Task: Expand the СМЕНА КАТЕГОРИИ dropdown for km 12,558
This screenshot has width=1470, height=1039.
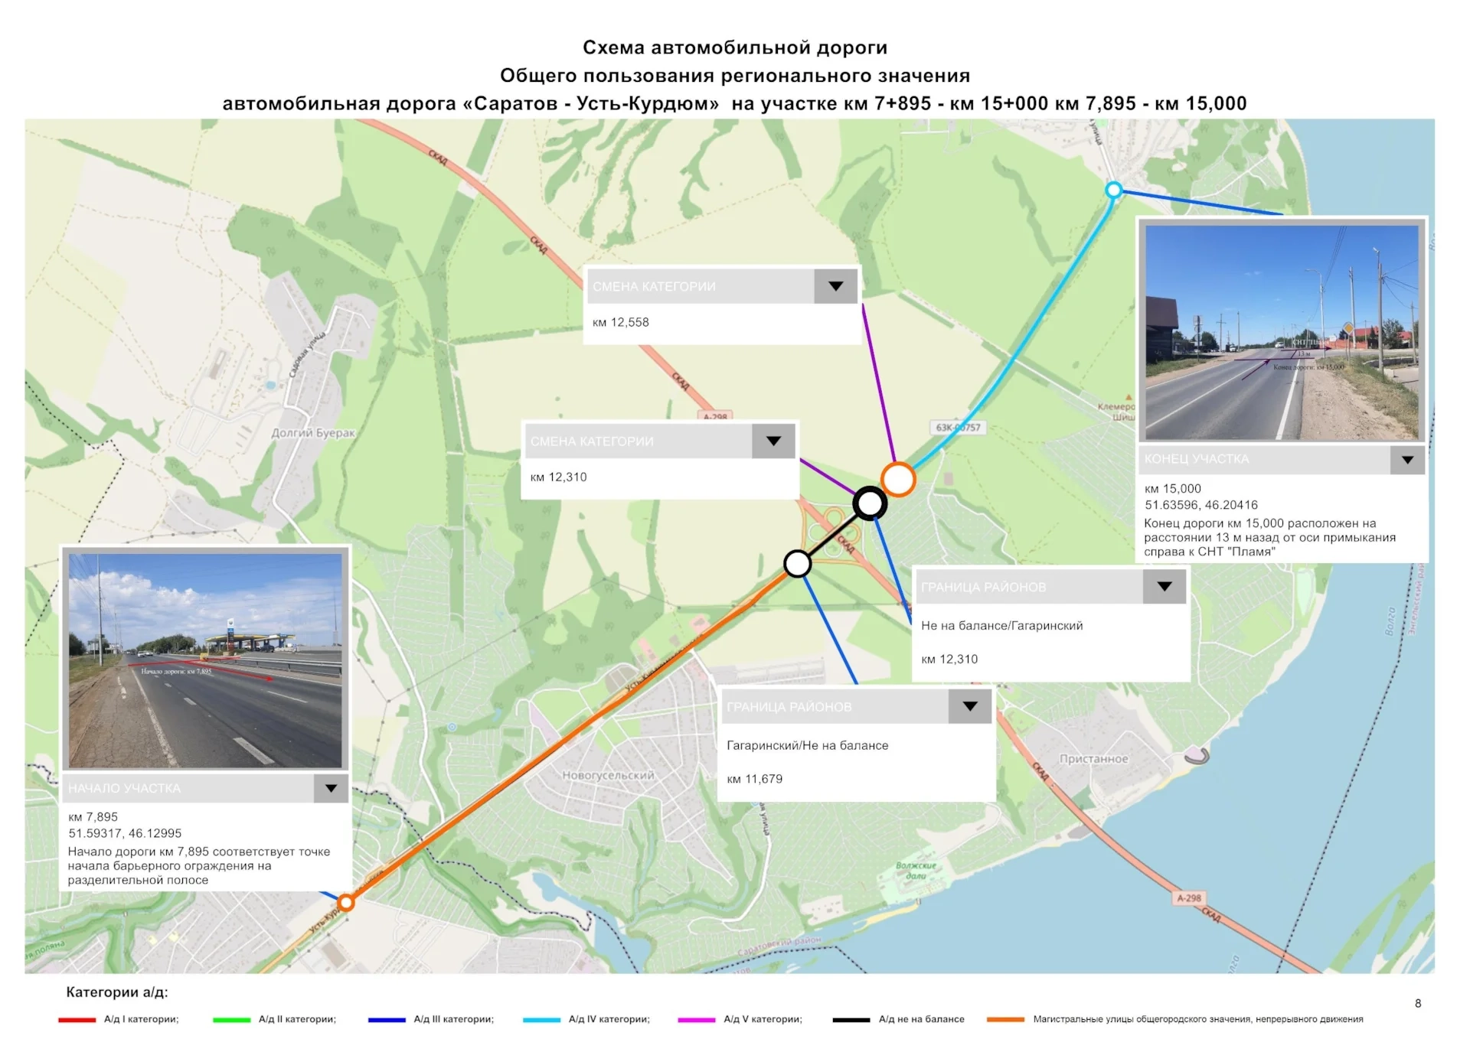Action: click(835, 286)
